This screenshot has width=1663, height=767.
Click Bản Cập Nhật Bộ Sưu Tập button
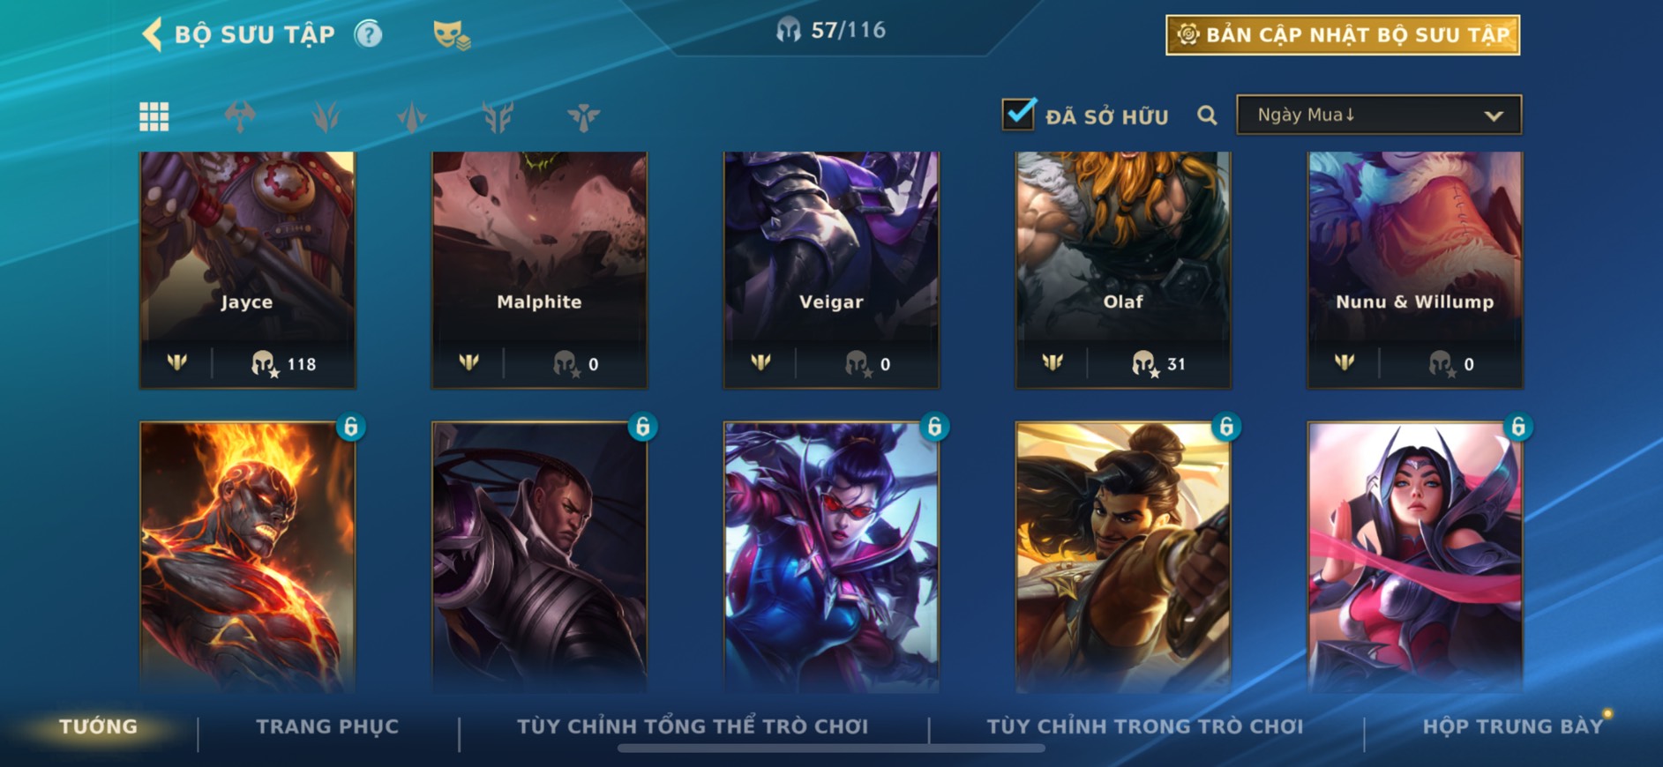point(1343,35)
